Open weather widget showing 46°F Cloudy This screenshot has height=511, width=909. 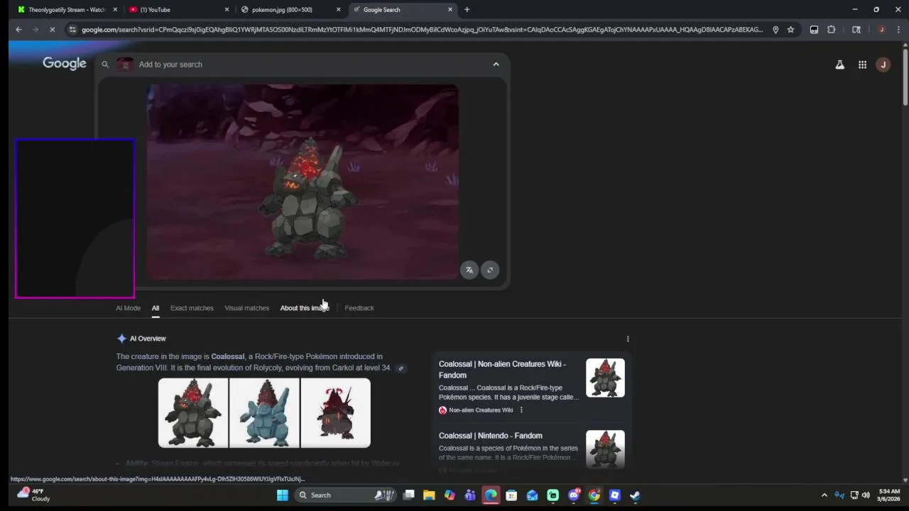click(34, 495)
